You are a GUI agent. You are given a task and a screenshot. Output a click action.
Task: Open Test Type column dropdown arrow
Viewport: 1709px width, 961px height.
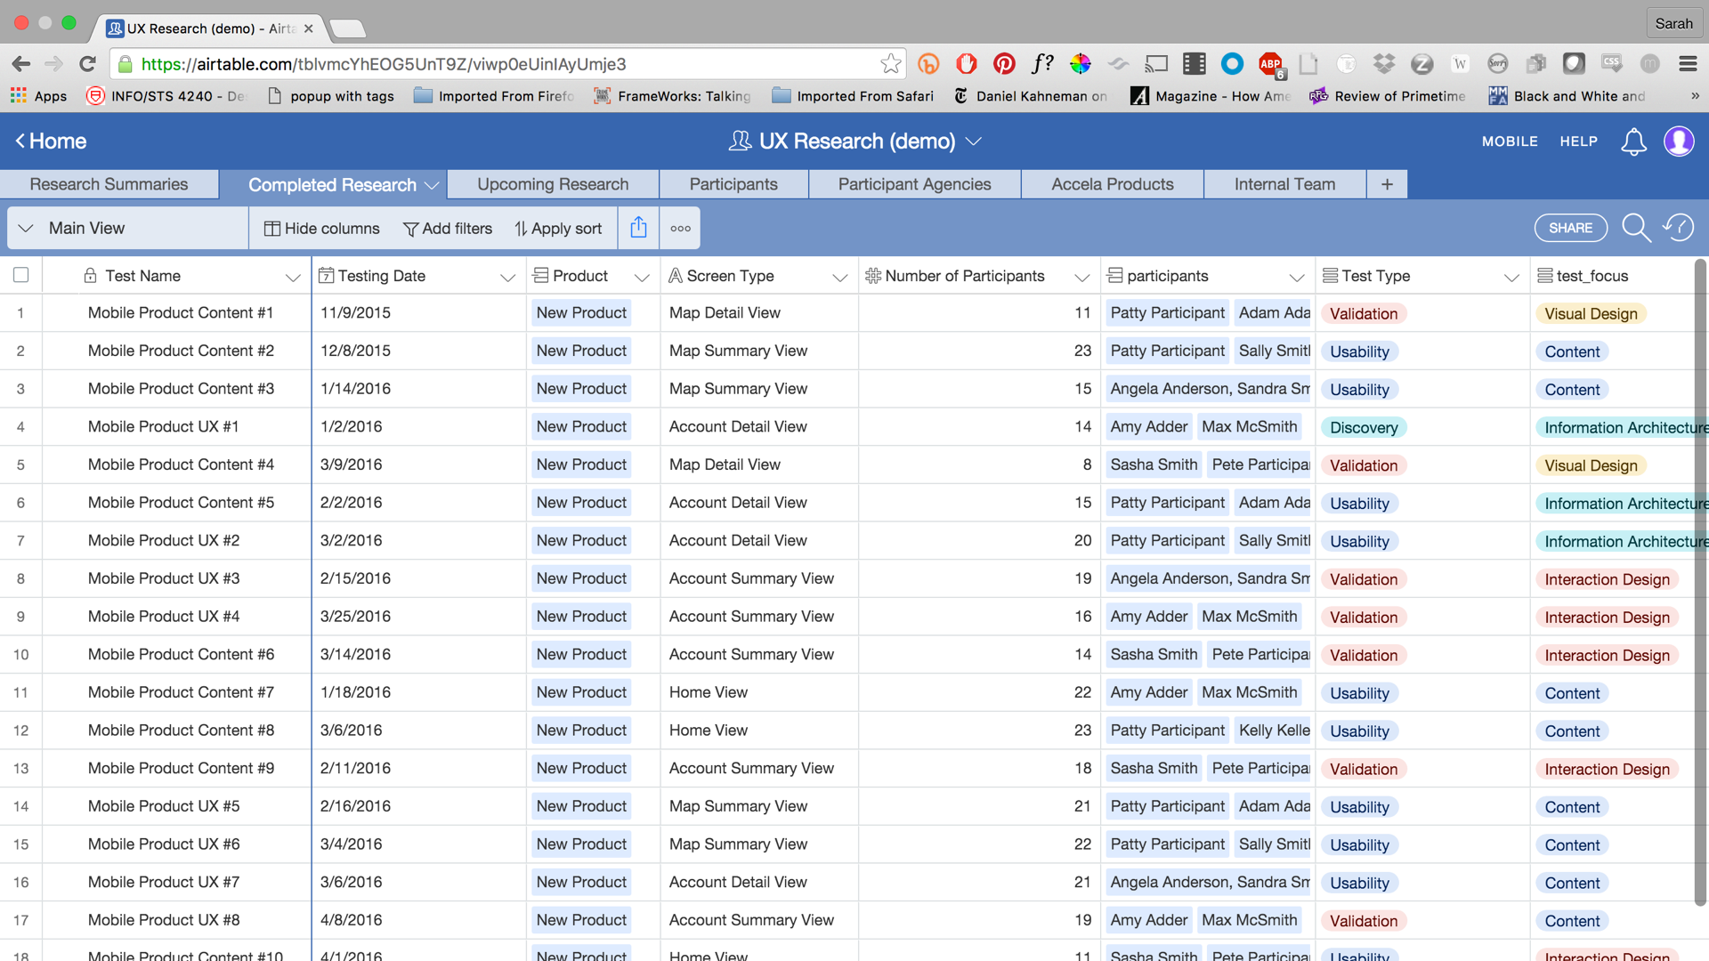tap(1511, 277)
